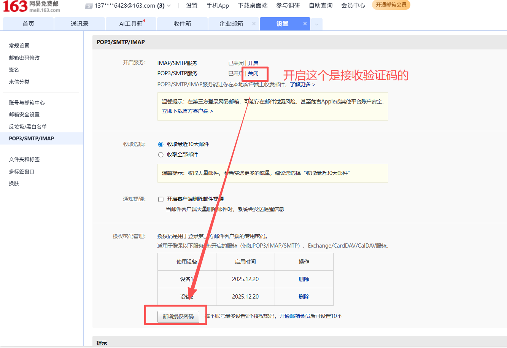Open 手机App link in the top bar
This screenshot has width=507, height=348.
pyautogui.click(x=218, y=5)
